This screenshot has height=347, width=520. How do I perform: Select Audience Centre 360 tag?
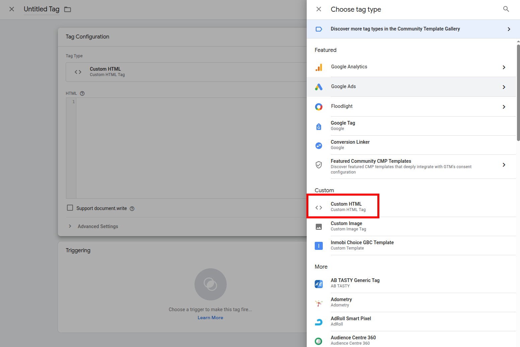click(411, 339)
